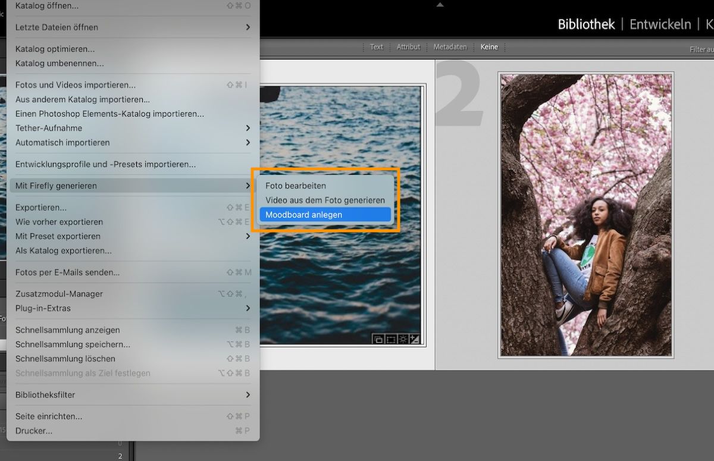Switch to the Bibliothek module

pos(586,24)
